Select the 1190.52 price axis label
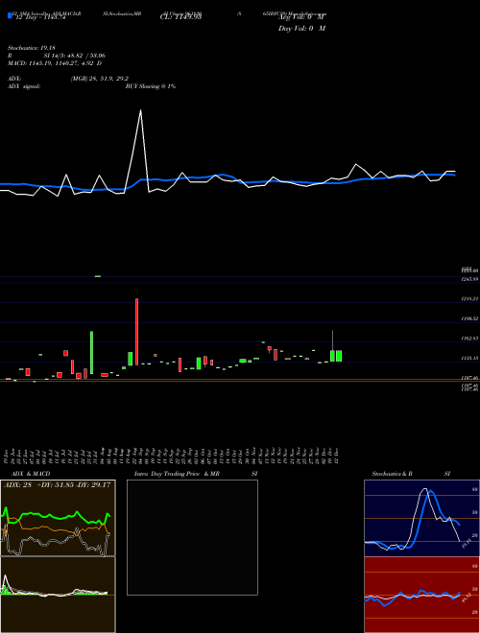This screenshot has height=633, width=480. point(469,318)
